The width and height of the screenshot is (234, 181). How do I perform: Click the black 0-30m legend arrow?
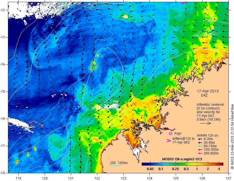(200, 139)
